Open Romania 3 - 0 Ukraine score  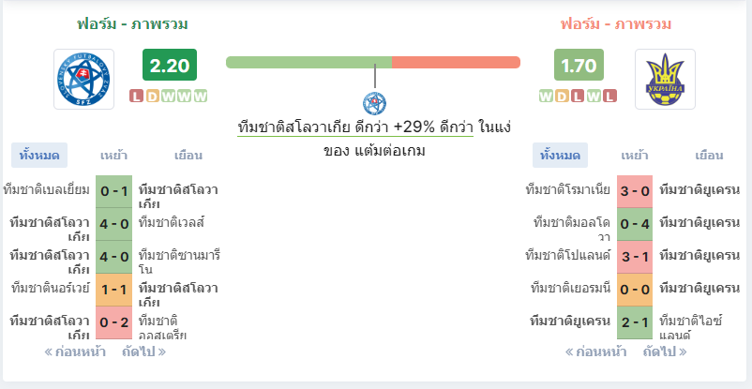click(x=635, y=191)
